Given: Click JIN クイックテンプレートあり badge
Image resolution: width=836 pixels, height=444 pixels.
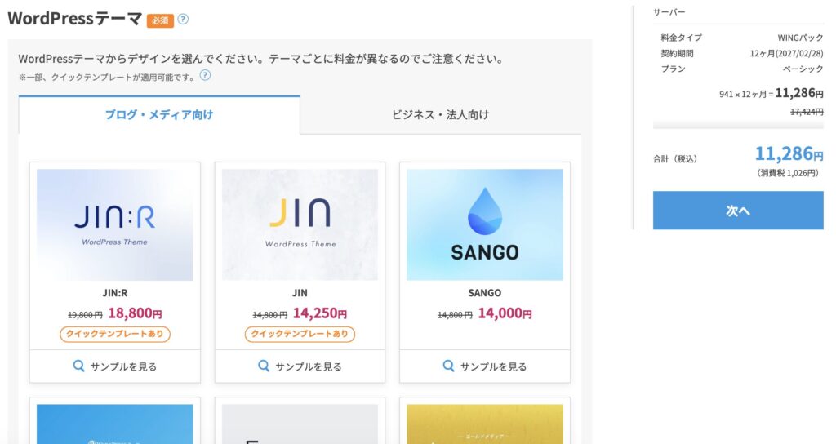Looking at the screenshot, I should click(x=300, y=334).
